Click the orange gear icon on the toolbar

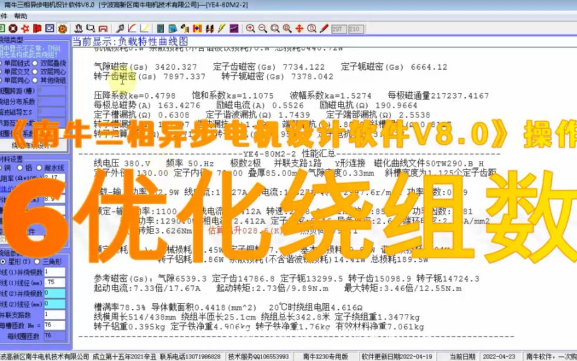pyautogui.click(x=61, y=28)
